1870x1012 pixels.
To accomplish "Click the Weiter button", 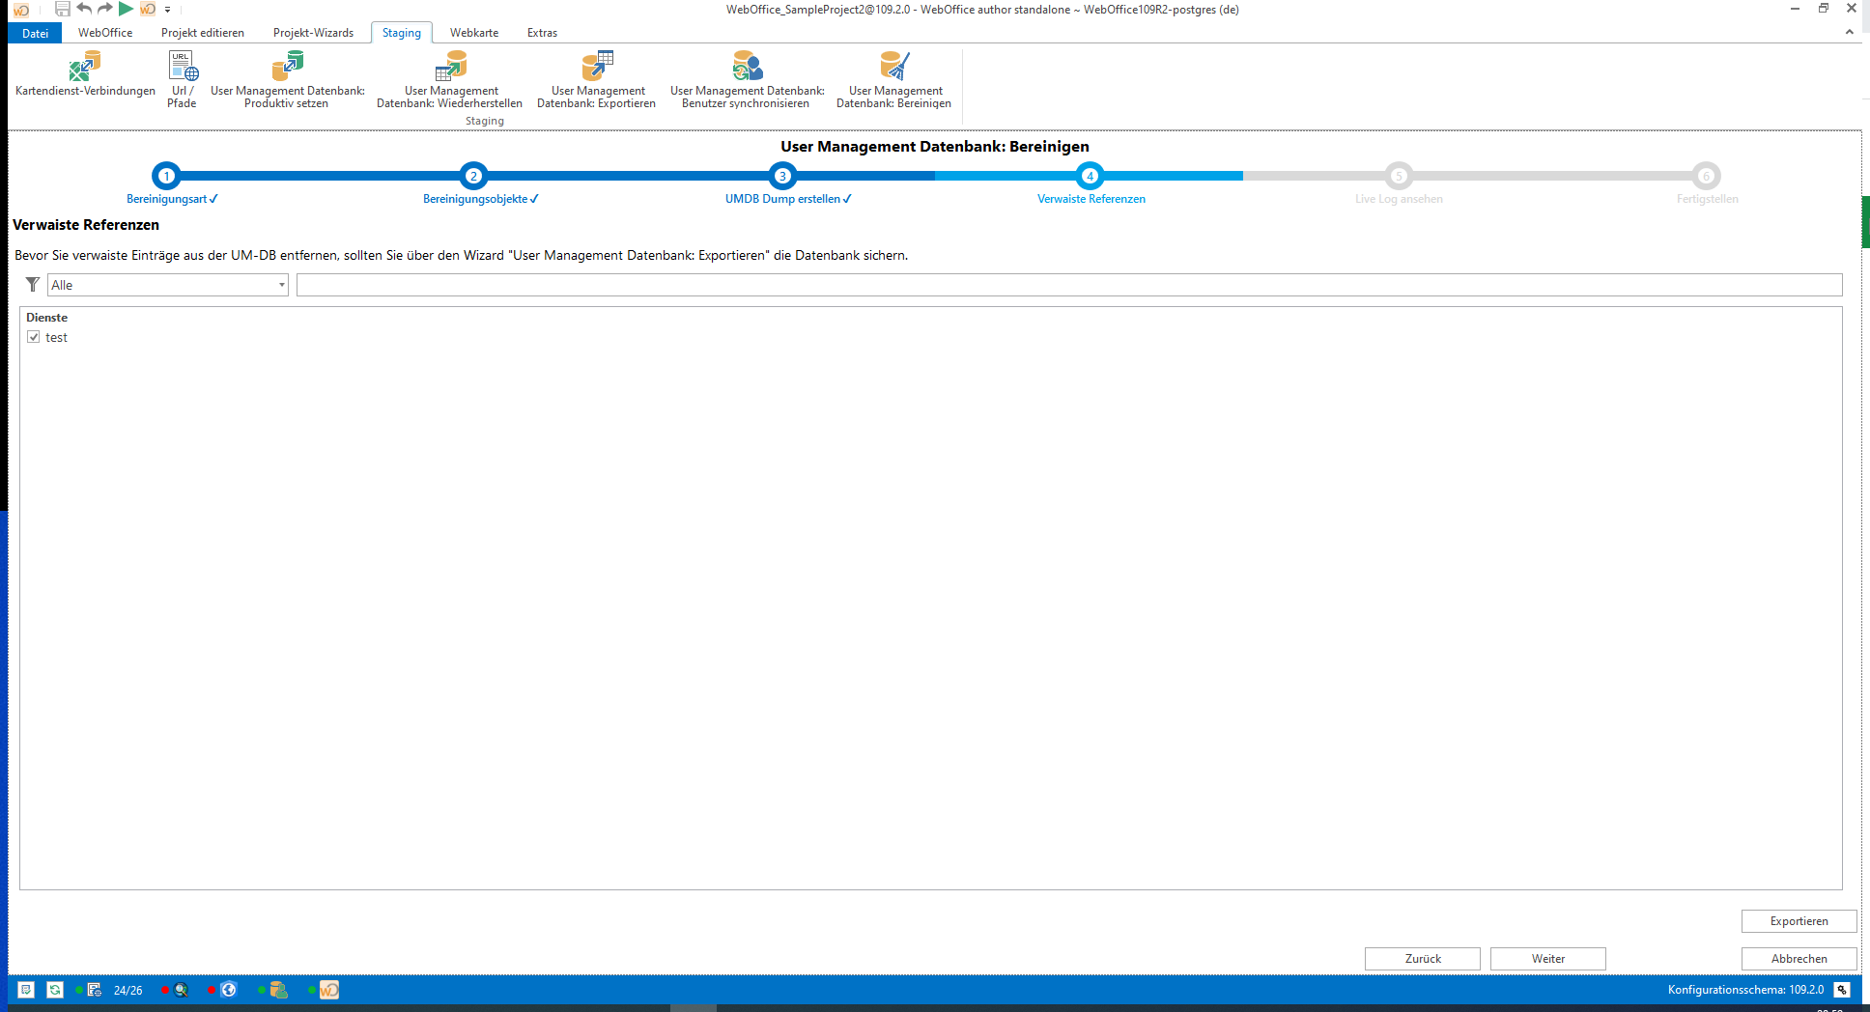I will click(1547, 959).
